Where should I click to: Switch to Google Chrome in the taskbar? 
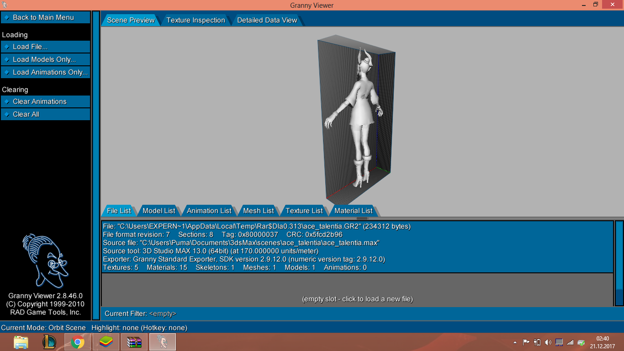point(78,342)
